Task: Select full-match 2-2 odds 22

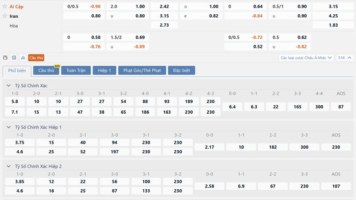Action: (275, 107)
